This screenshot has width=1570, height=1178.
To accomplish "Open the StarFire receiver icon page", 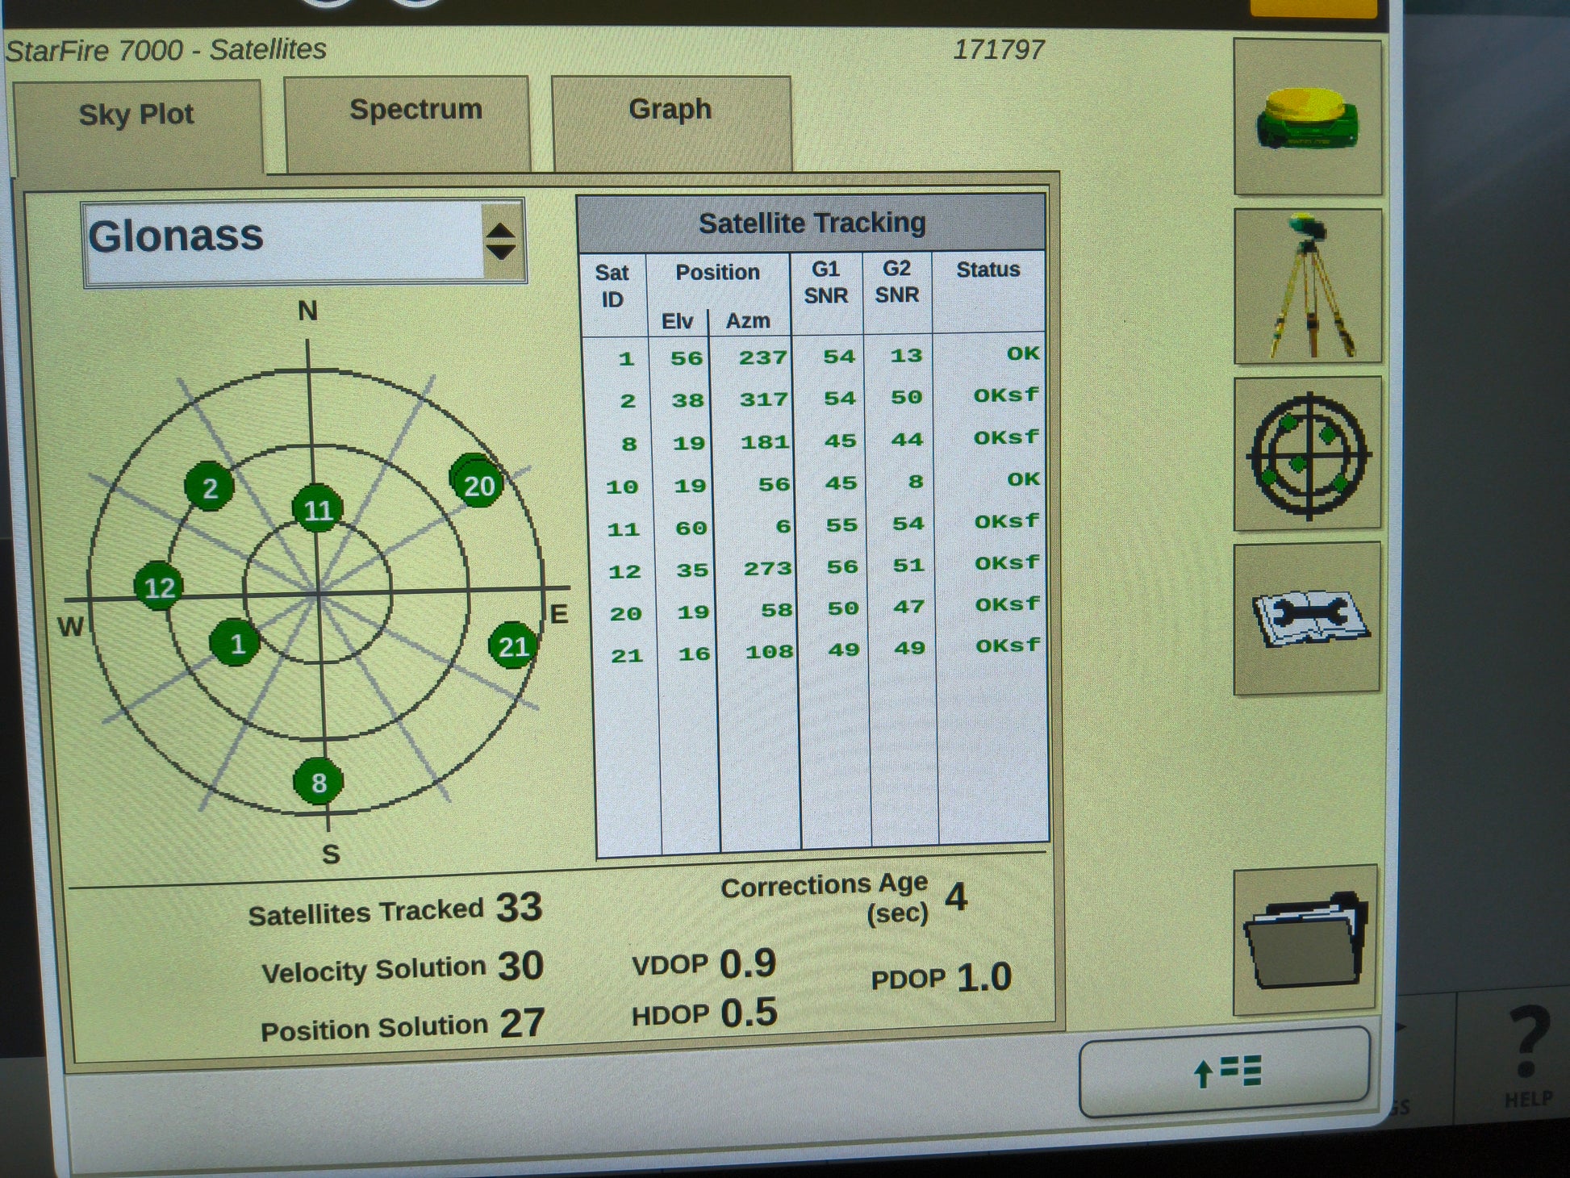I will click(x=1307, y=118).
